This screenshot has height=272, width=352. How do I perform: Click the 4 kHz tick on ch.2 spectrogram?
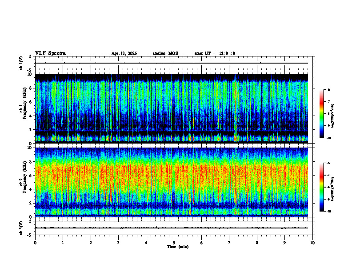tap(31, 189)
